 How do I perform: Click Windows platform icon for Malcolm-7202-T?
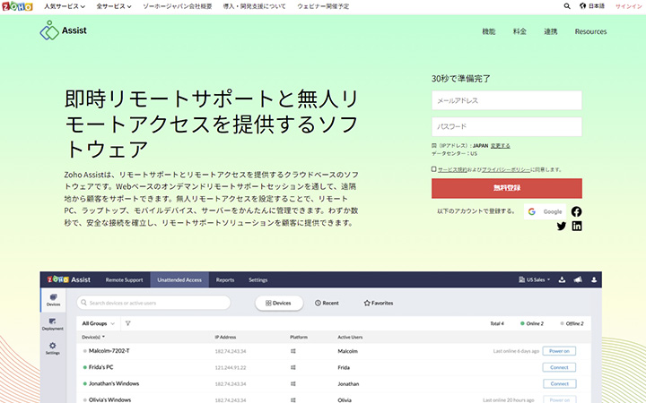pos(292,351)
